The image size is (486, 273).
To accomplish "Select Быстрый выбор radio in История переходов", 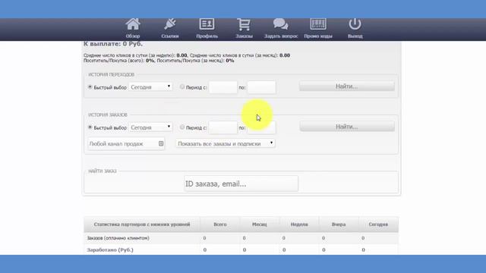I will pos(90,87).
